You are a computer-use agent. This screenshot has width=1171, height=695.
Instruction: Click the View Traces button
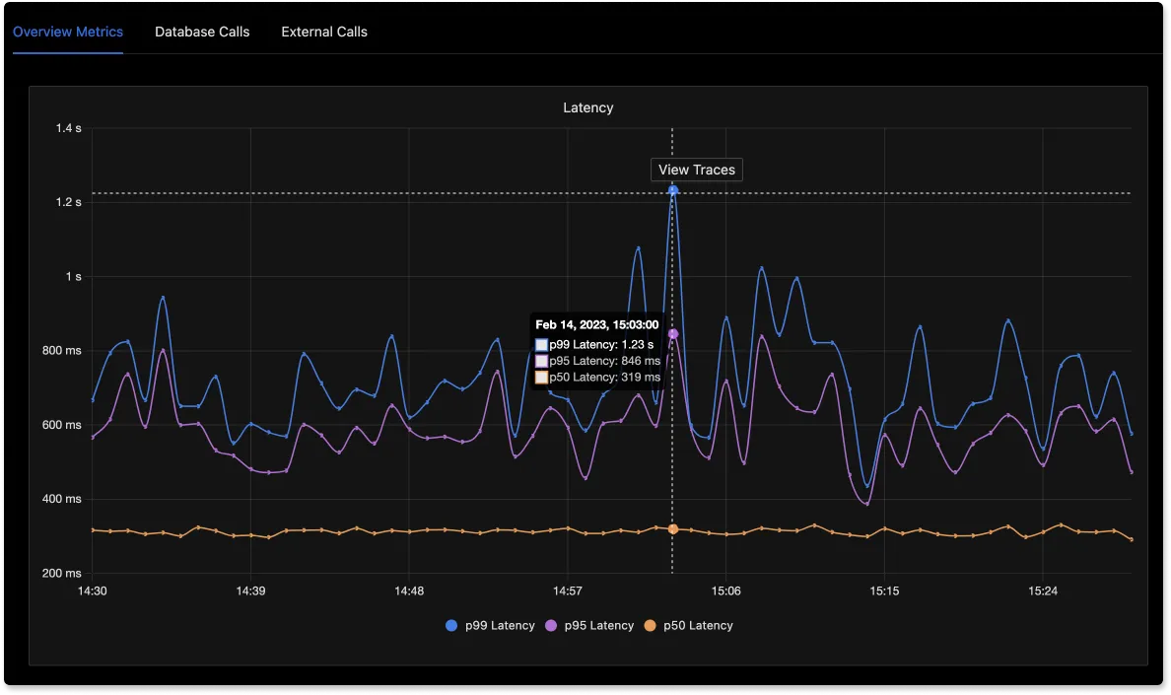[x=697, y=170]
